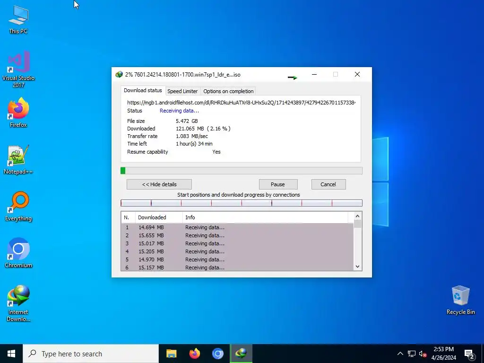Select connection row 2 with 15.655 MB
The image size is (484, 363).
237,235
